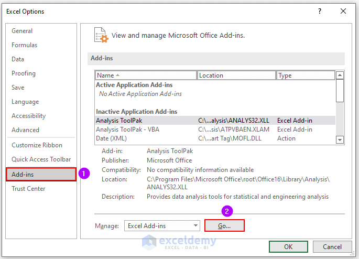Image resolution: width=359 pixels, height=259 pixels.
Task: Select the Save category
Action: 18,88
